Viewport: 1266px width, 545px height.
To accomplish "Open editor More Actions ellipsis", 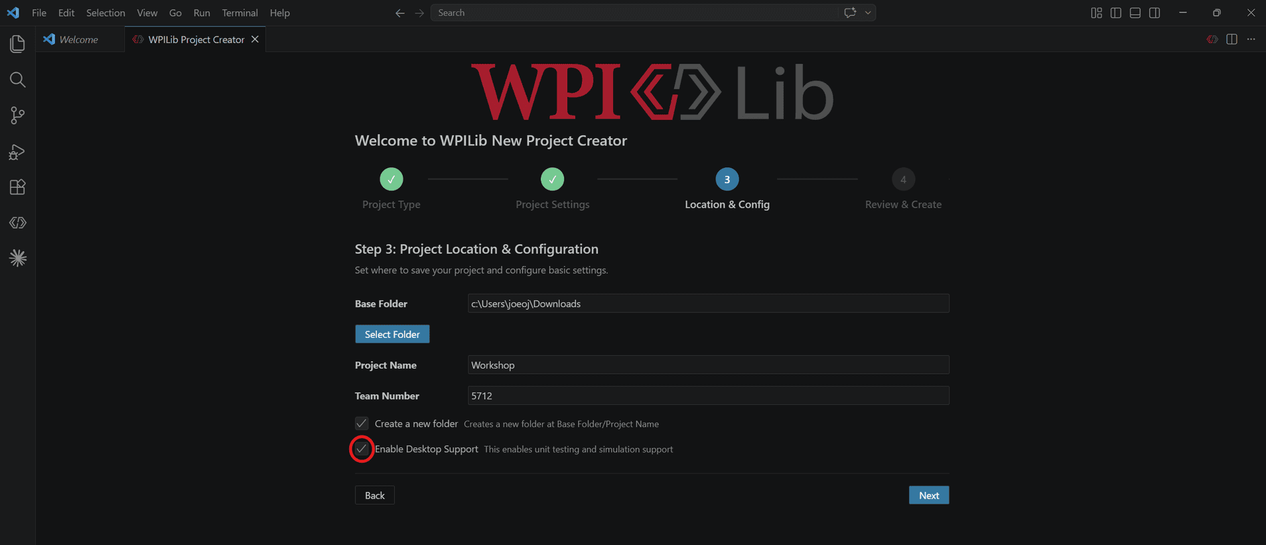I will click(x=1251, y=39).
